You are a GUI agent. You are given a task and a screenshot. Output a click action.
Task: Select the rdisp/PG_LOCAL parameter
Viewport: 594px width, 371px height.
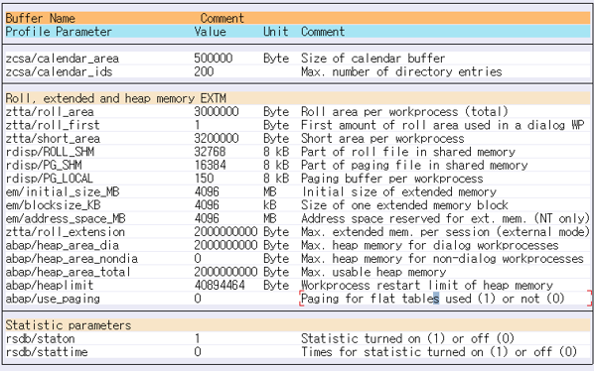pos(50,179)
